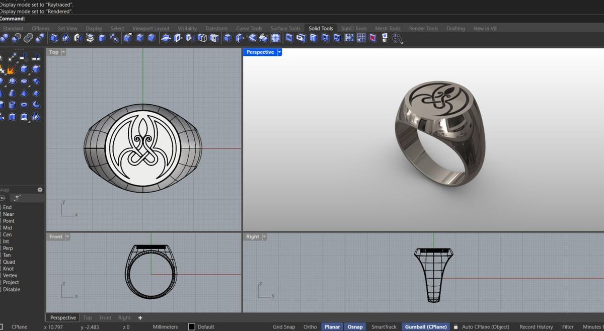Toggle Gumball (CPlane) in the status bar

pos(426,327)
